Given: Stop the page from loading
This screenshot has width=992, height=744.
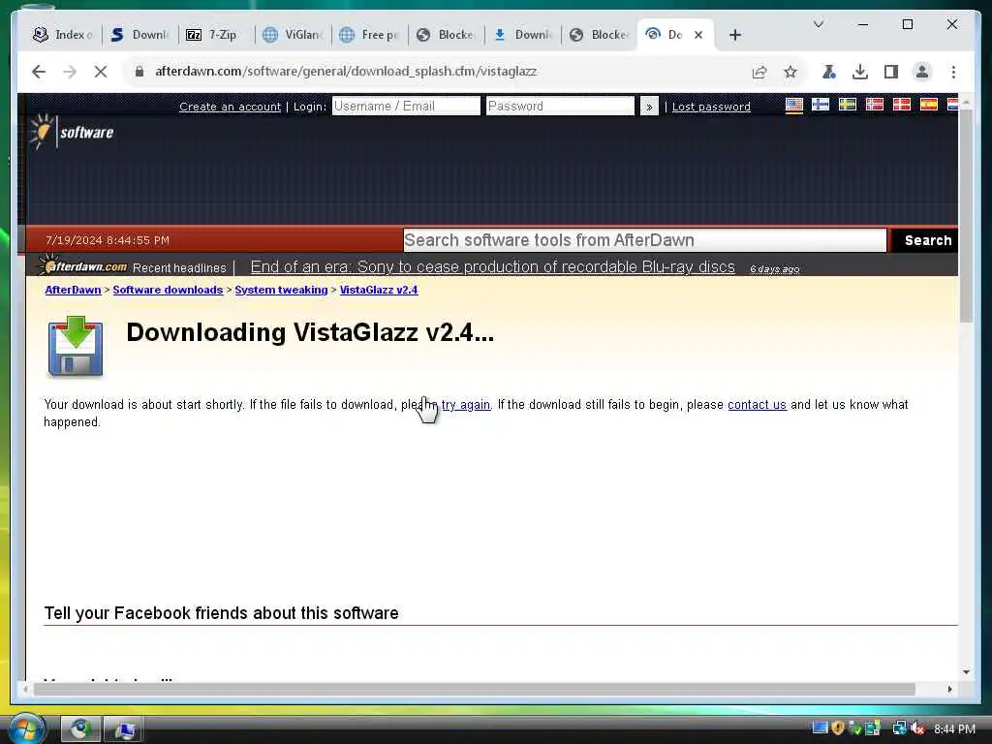Looking at the screenshot, I should (101, 72).
